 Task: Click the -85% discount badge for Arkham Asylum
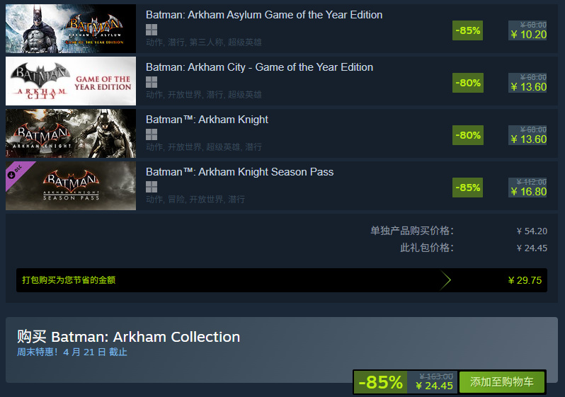tap(467, 30)
